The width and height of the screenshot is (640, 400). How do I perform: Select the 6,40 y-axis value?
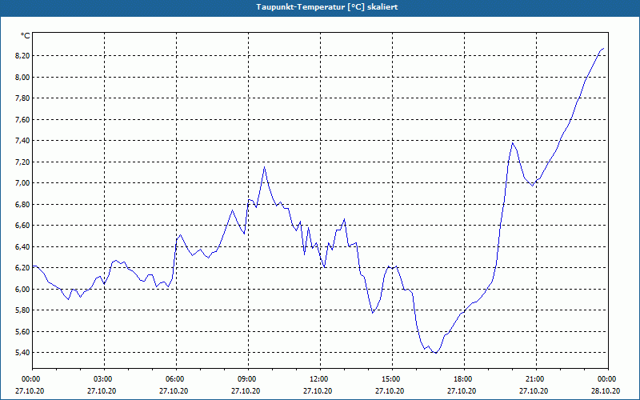(x=22, y=246)
